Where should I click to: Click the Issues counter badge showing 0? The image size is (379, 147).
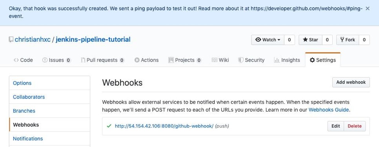(x=68, y=60)
